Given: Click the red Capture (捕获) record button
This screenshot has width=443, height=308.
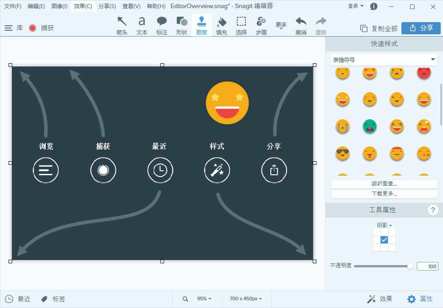Looking at the screenshot, I should tap(33, 28).
